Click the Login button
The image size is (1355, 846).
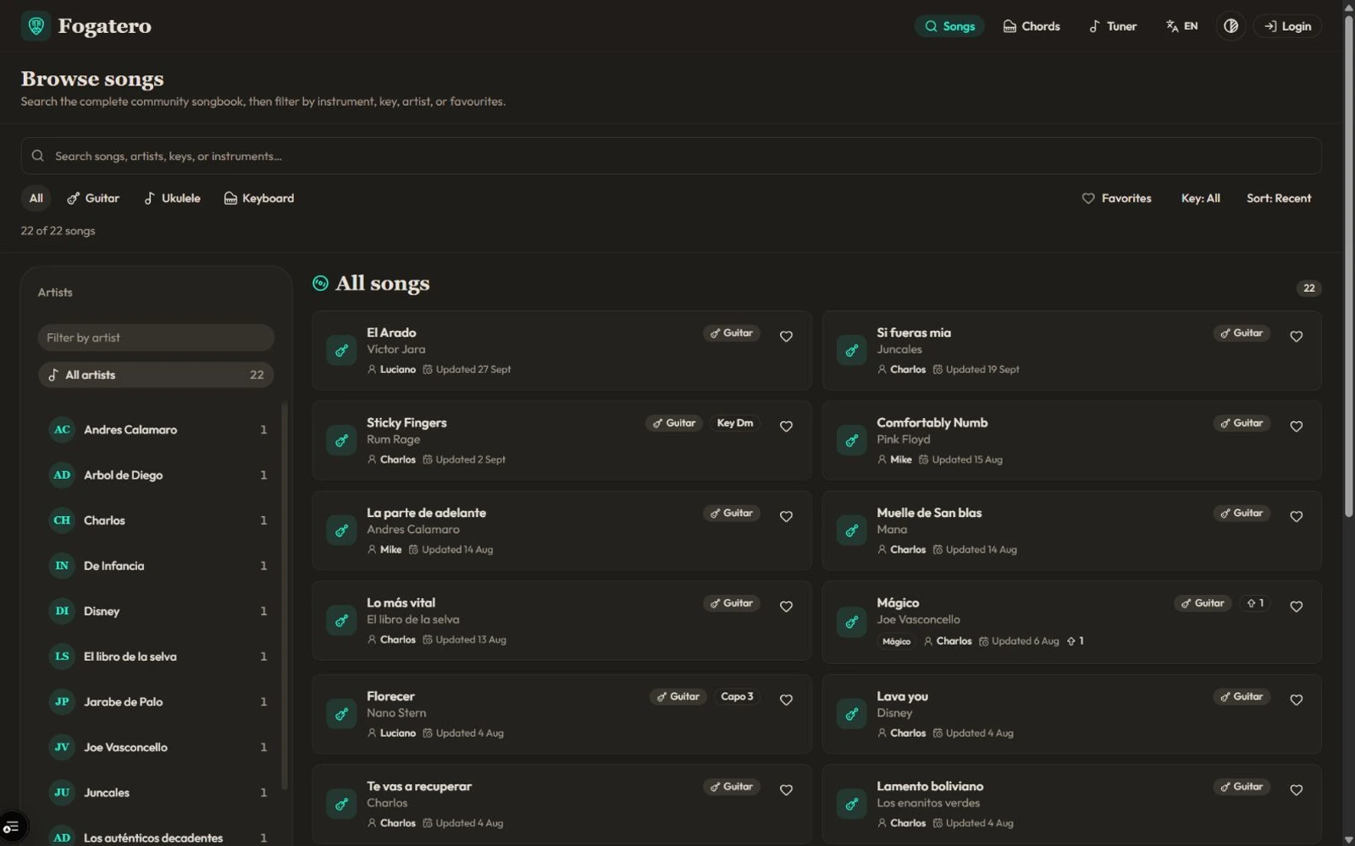tap(1287, 26)
